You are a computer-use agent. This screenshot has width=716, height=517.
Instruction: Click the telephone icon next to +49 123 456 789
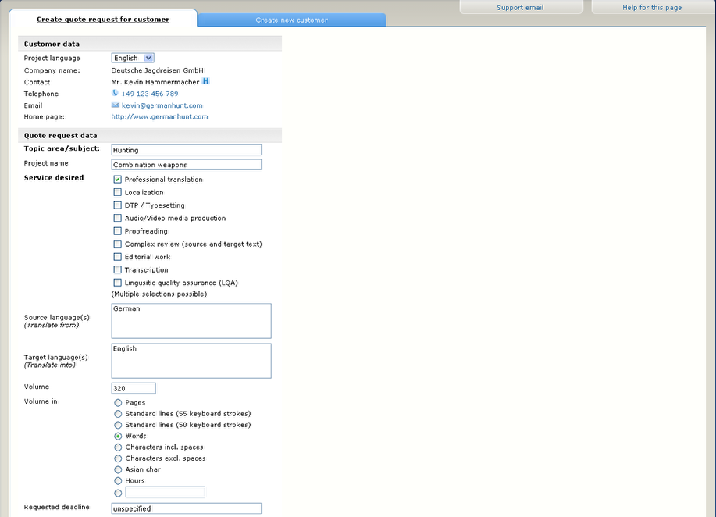point(115,94)
